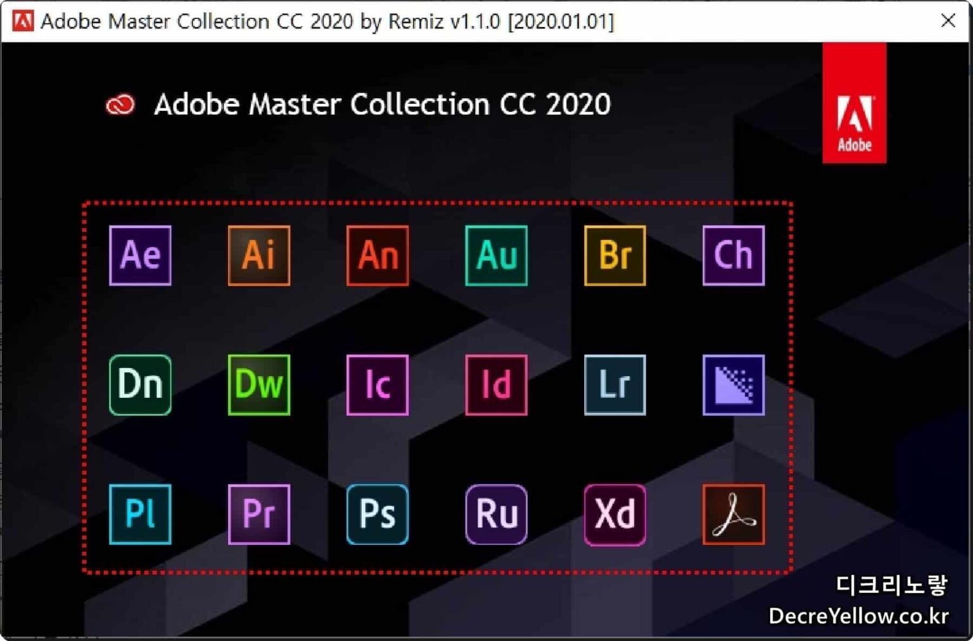Image resolution: width=973 pixels, height=641 pixels.
Task: Click the Acrobat PDF icon
Action: 734,514
